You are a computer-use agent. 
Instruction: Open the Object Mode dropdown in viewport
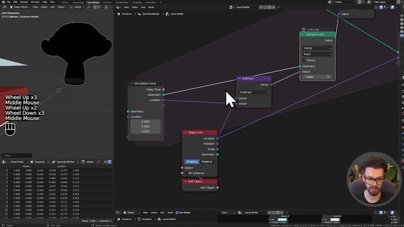(20, 7)
